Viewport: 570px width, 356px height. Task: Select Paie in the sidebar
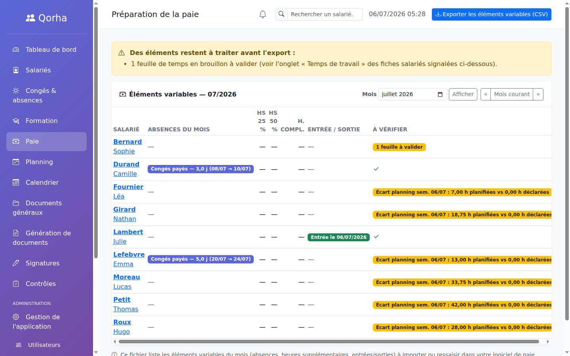(x=46, y=141)
